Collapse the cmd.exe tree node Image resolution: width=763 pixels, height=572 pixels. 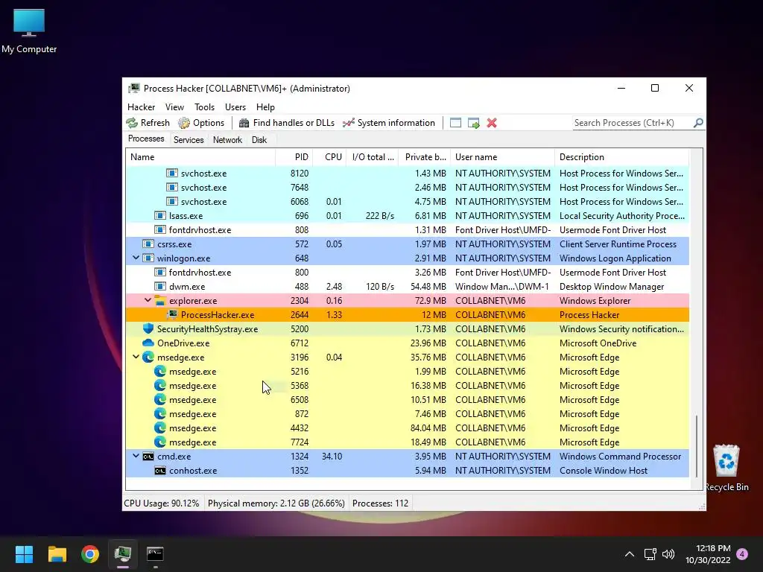[136, 457]
